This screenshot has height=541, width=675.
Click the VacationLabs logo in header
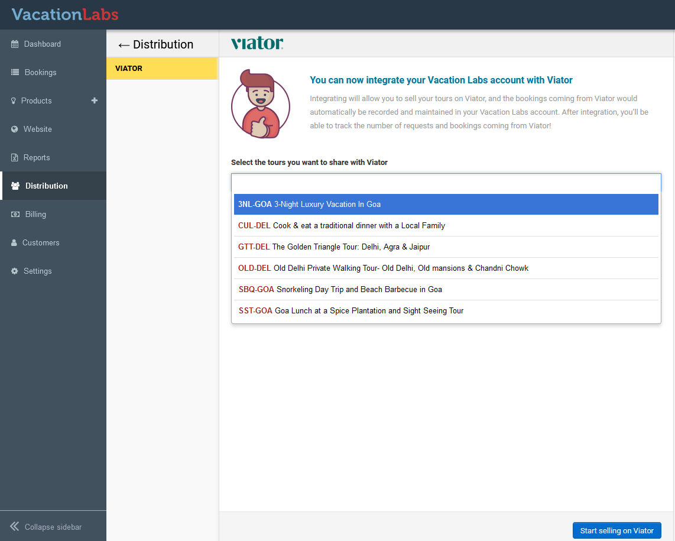[x=65, y=15]
